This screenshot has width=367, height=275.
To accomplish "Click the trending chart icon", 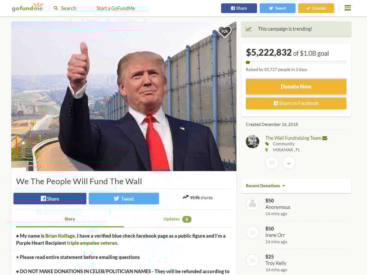I will click(248, 29).
